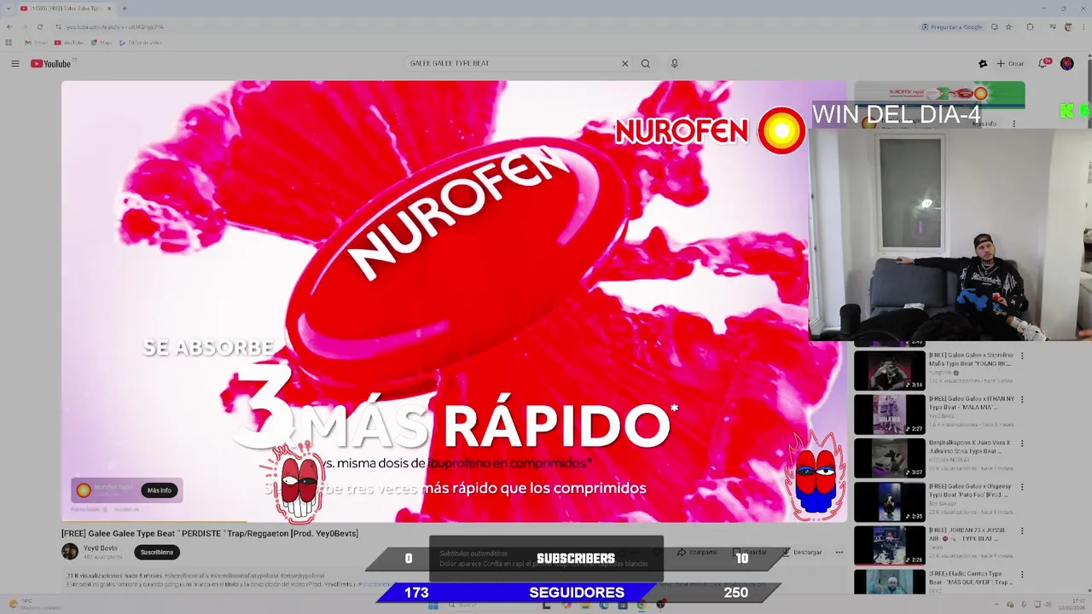Open the Nurofen video ad player
The height and width of the screenshot is (614, 1092).
point(454,300)
